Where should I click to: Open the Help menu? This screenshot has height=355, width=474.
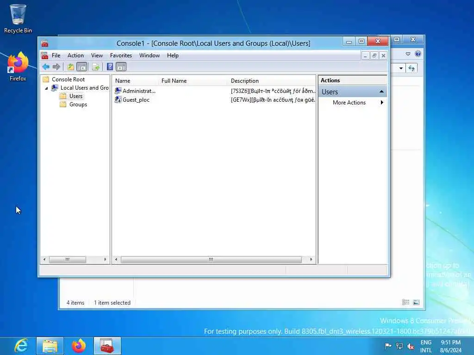173,55
